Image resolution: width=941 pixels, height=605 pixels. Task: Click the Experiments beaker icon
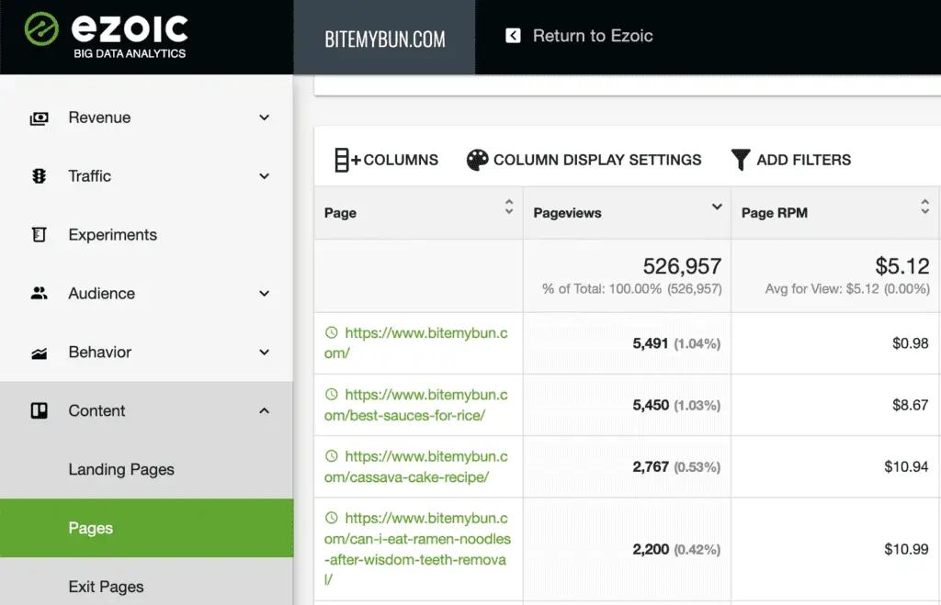click(39, 234)
